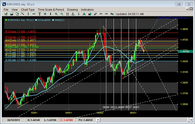The height and width of the screenshot is (124, 195).
Task: Click the green letter A toolbar icon
Action: coord(84,14)
